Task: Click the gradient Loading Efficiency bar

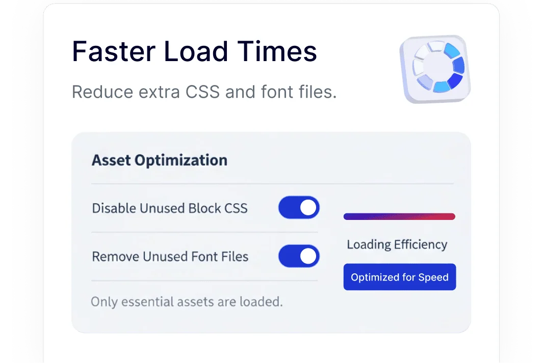Action: click(400, 216)
